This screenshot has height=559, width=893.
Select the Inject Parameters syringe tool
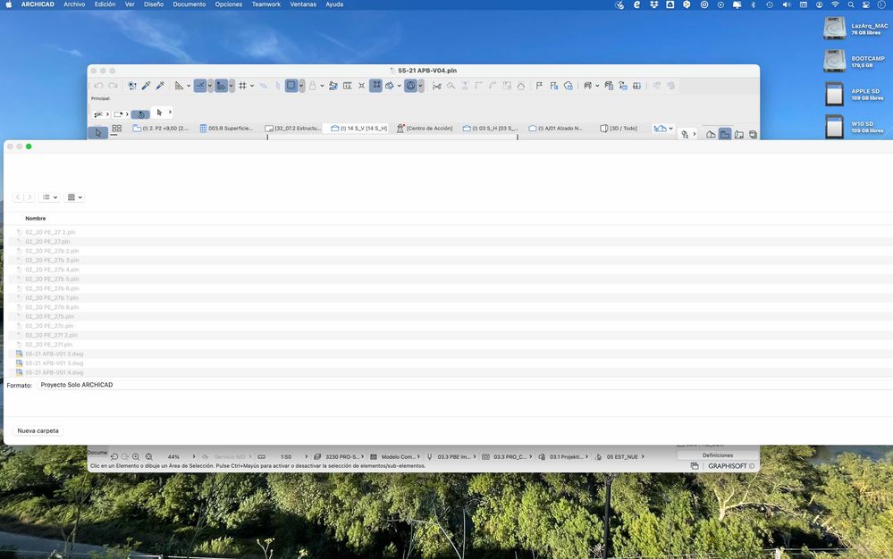coord(160,86)
